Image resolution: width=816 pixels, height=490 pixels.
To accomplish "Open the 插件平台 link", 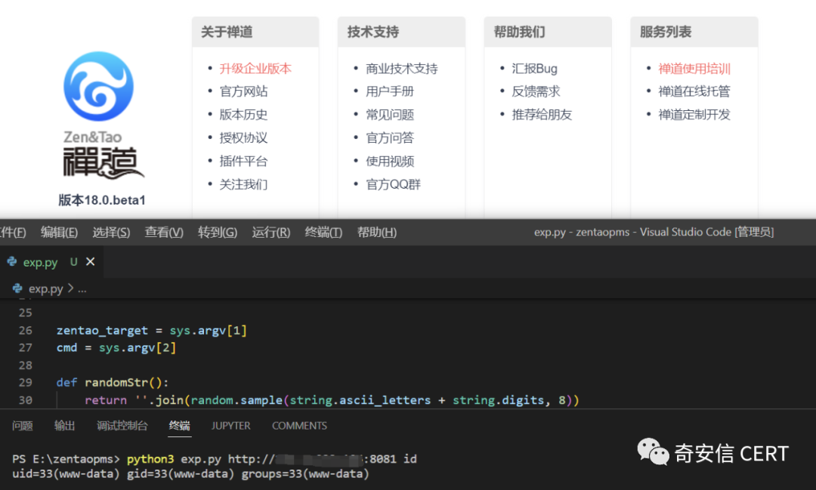I will 243,162.
